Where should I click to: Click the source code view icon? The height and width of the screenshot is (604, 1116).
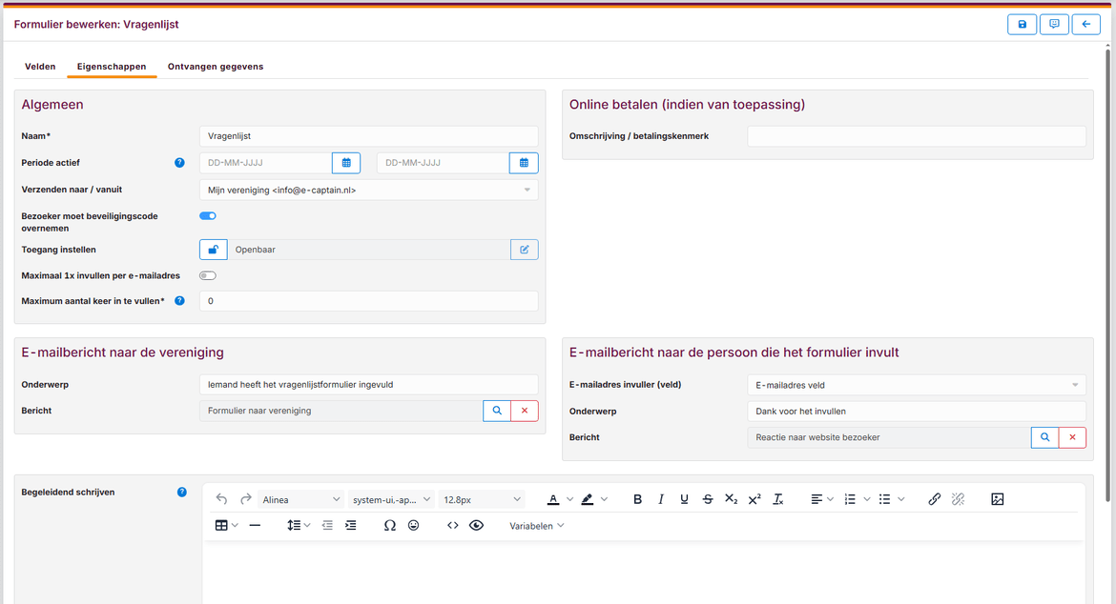[453, 525]
